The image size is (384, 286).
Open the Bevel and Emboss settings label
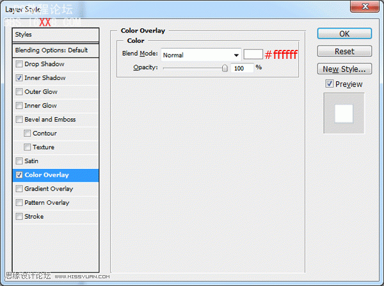pos(50,119)
